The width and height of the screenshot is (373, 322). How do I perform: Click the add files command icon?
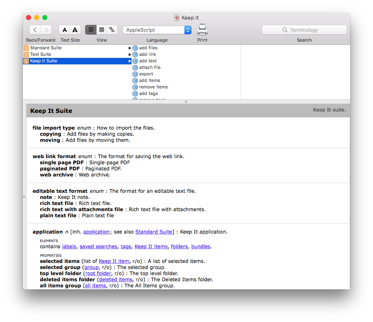click(x=135, y=48)
